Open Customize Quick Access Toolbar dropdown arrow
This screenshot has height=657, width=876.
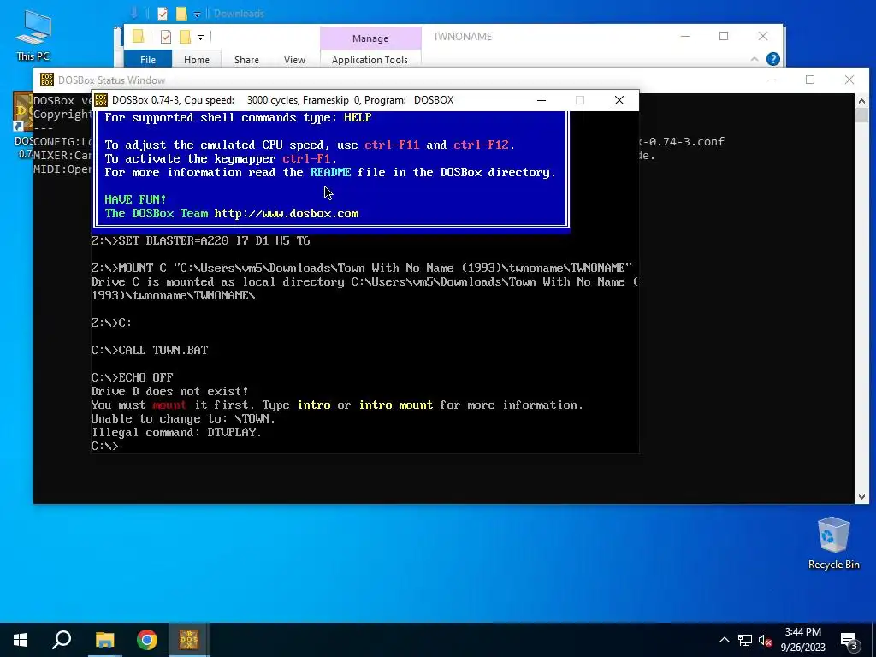pos(200,38)
